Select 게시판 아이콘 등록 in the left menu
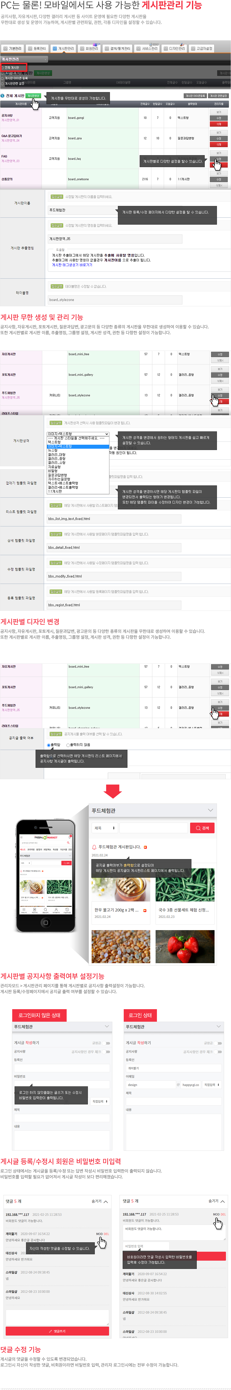Viewport: 231px width, 1390px height. (x=16, y=78)
